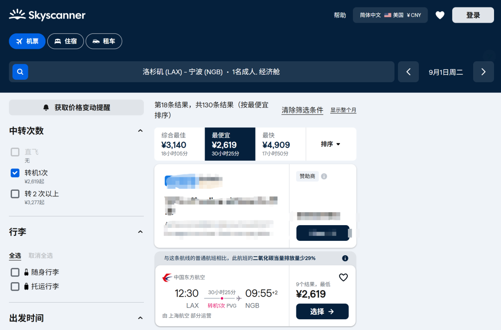Open language and currency selector
Image resolution: width=501 pixels, height=330 pixels.
(390, 15)
